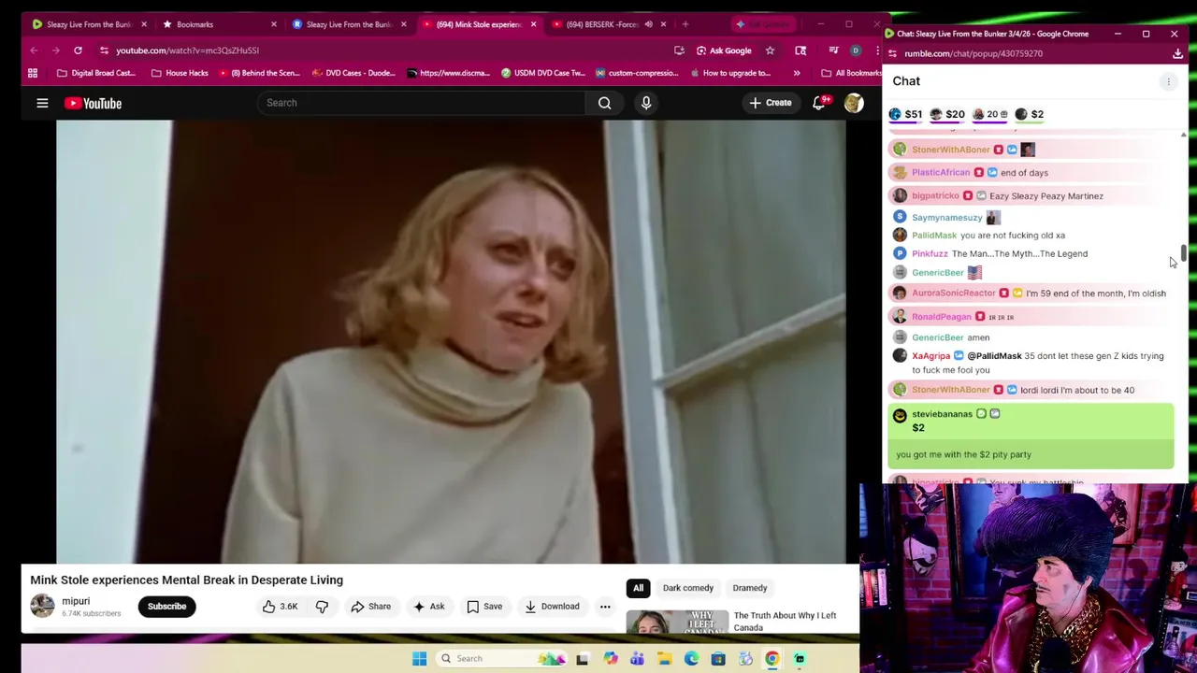Open mipuri channel avatar
This screenshot has height=673, width=1197.
(42, 607)
